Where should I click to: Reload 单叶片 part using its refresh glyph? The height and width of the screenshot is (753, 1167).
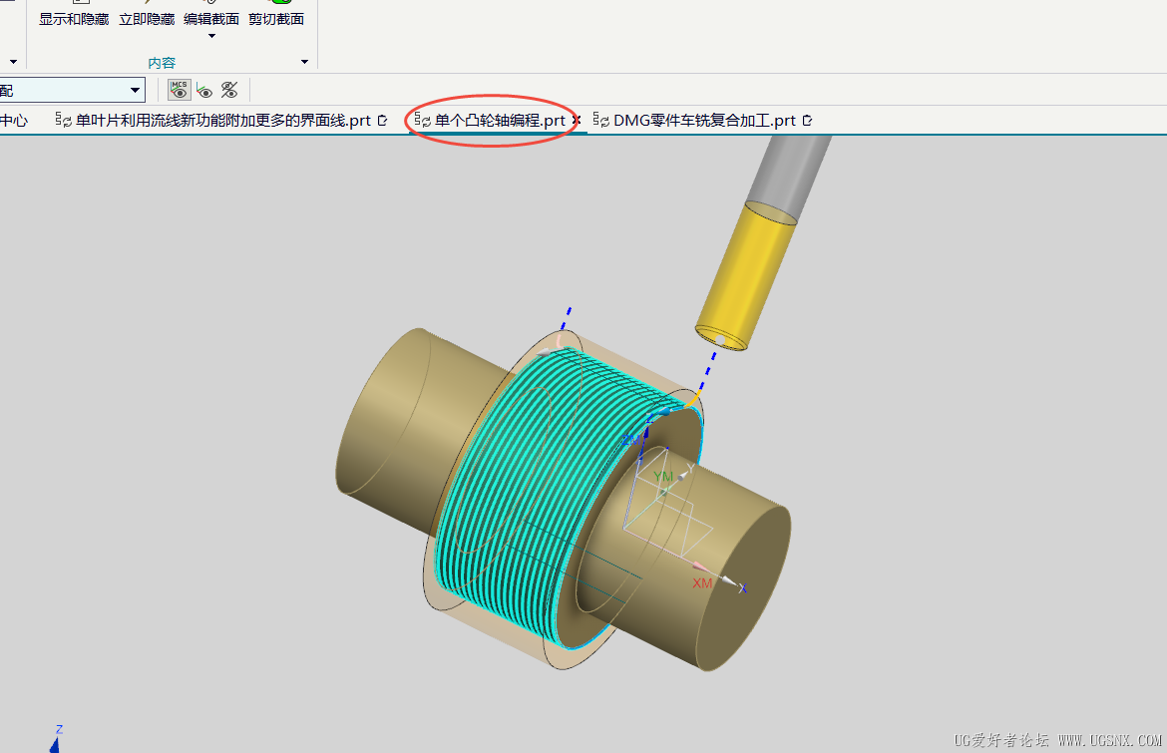(66, 120)
